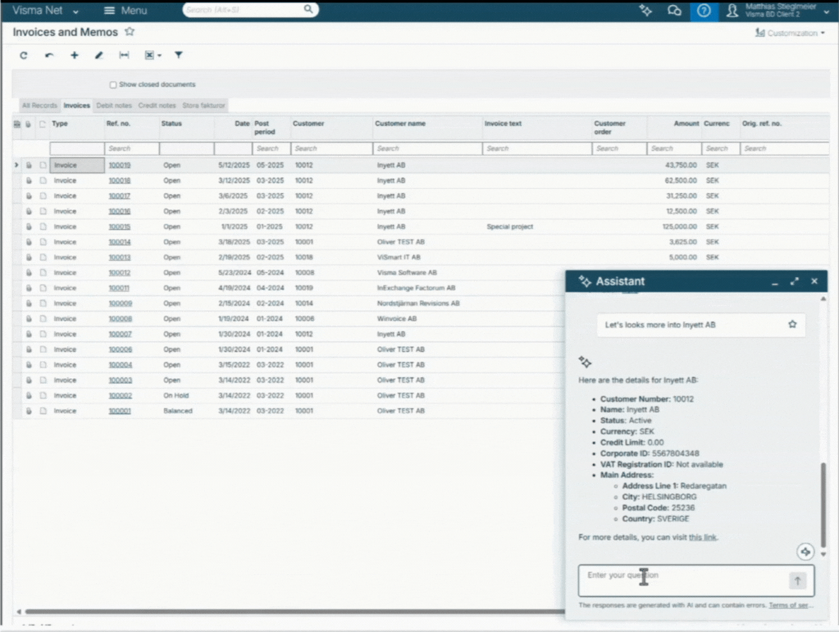839x632 pixels.
Task: Send the question with the arrow-up button
Action: pos(797,581)
